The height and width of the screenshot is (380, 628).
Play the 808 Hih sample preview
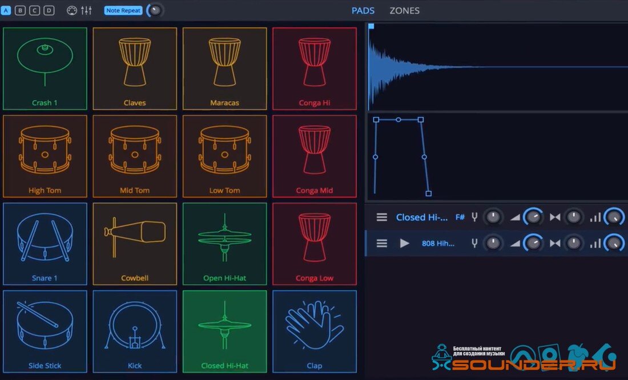click(405, 244)
